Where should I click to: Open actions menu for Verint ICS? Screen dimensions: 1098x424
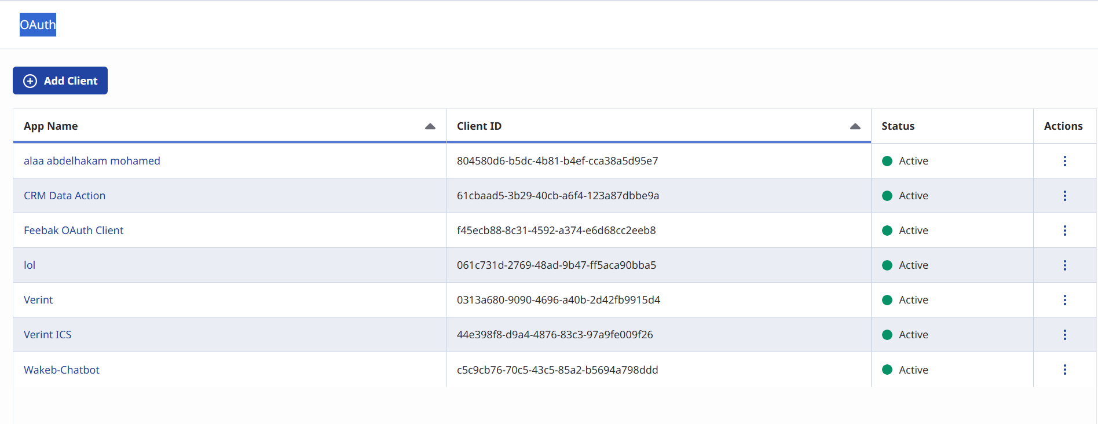click(1064, 335)
